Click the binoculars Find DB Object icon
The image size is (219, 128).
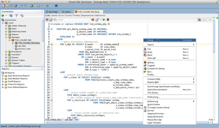point(56,6)
